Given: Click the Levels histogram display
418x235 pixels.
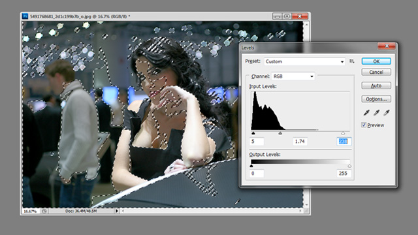Looking at the screenshot, I should (300, 111).
